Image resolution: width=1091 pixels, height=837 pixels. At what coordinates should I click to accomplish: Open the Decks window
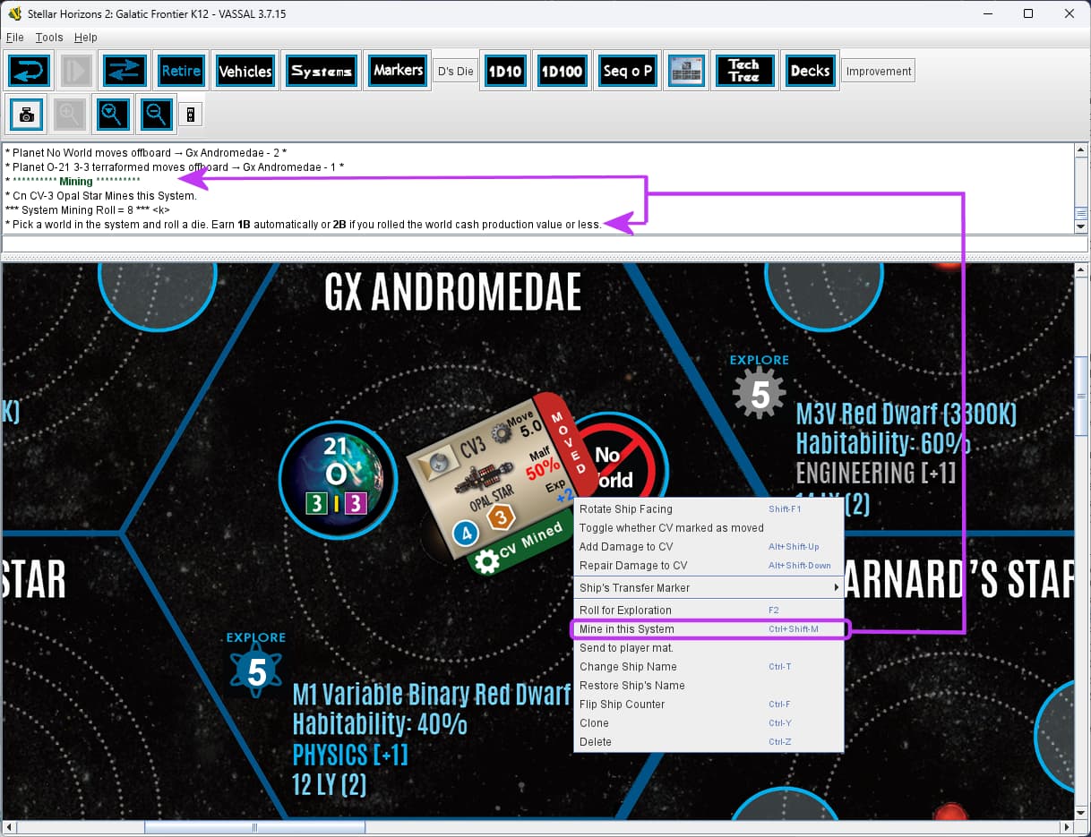click(810, 71)
